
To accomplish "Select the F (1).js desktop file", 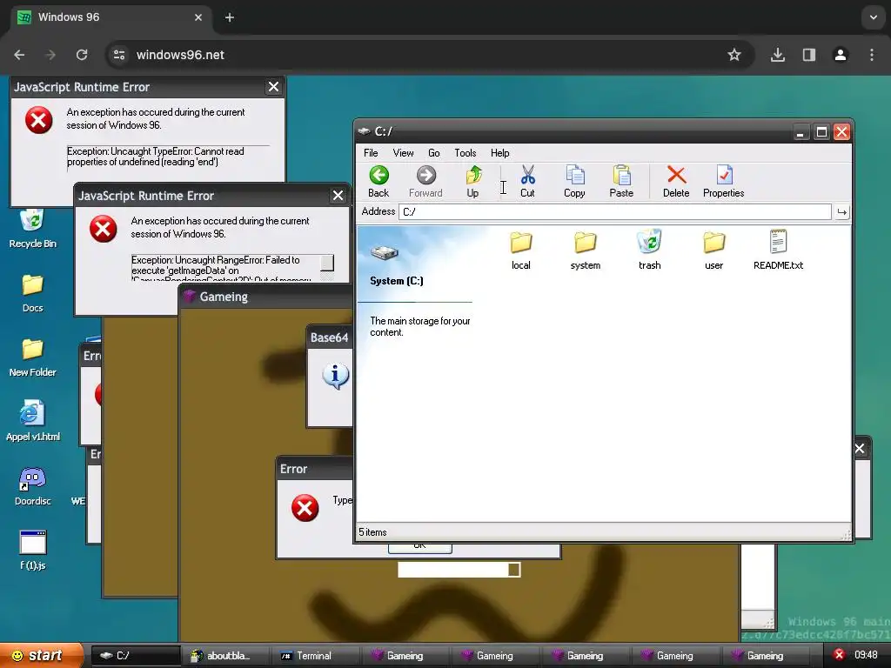I will click(32, 551).
